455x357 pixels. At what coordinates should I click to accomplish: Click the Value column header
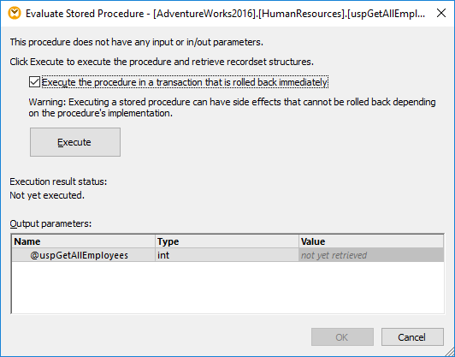371,241
